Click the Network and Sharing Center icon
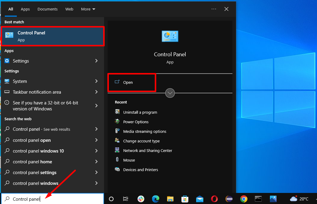The height and width of the screenshot is (204, 317). pos(117,150)
